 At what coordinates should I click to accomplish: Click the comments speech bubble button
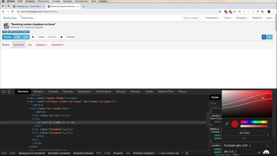coord(61,37)
